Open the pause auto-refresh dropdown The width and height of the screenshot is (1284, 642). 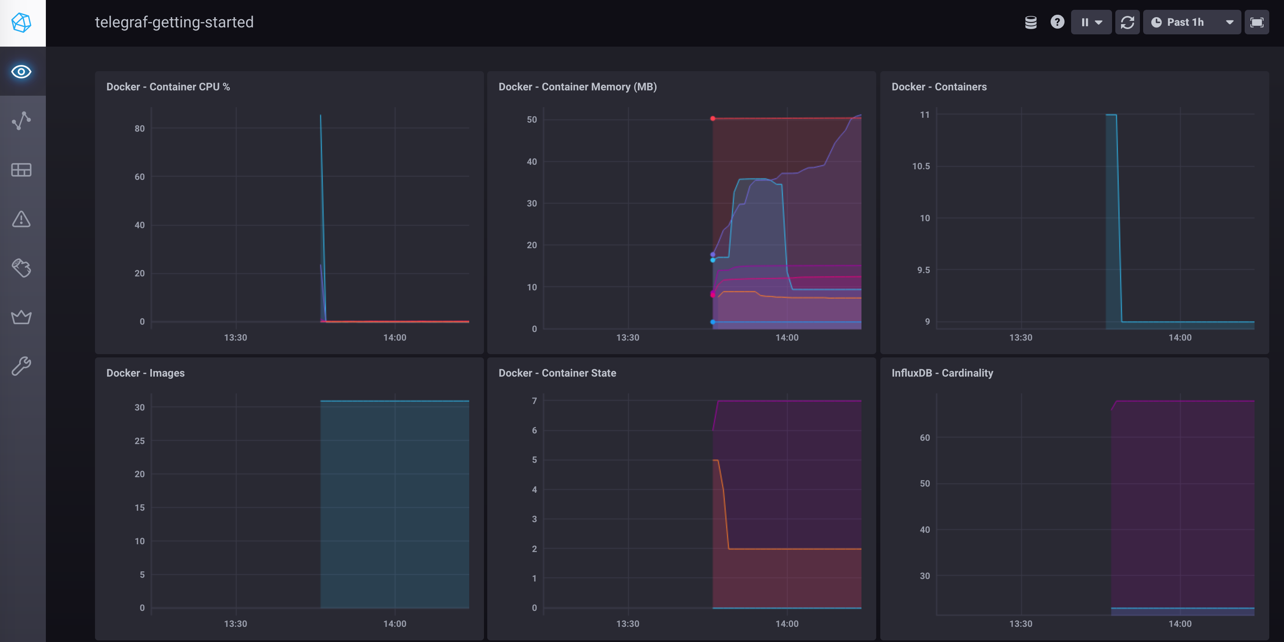point(1091,22)
